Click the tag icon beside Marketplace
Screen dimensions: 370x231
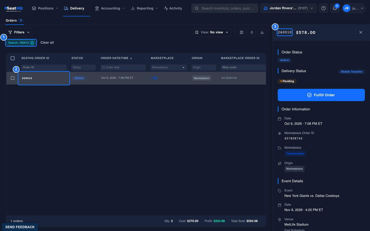(x=280, y=148)
